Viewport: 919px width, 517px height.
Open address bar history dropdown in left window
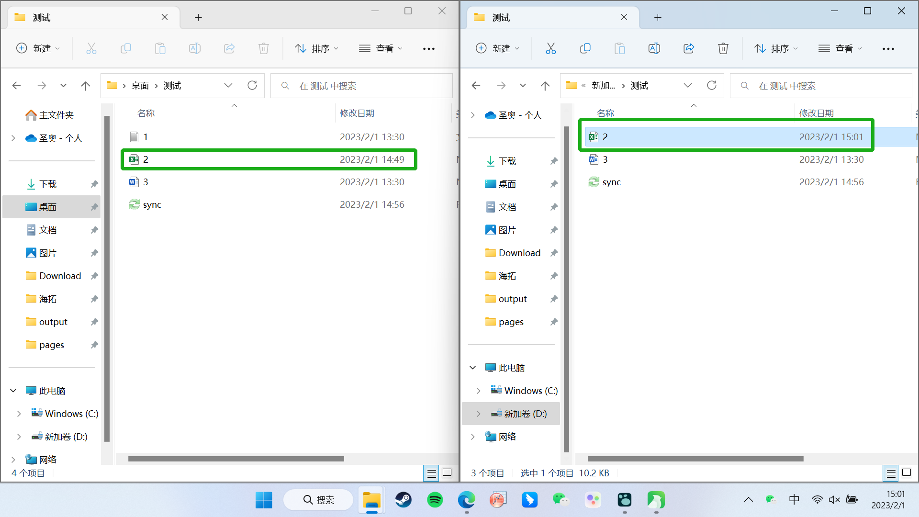point(228,86)
